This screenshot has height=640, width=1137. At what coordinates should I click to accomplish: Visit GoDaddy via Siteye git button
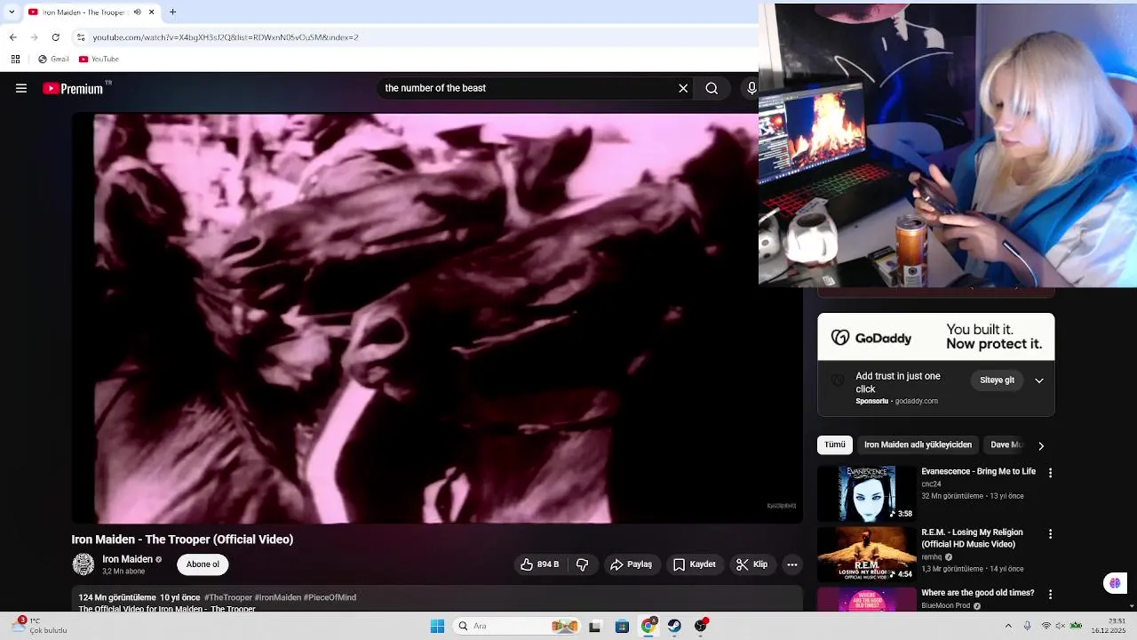coord(997,380)
